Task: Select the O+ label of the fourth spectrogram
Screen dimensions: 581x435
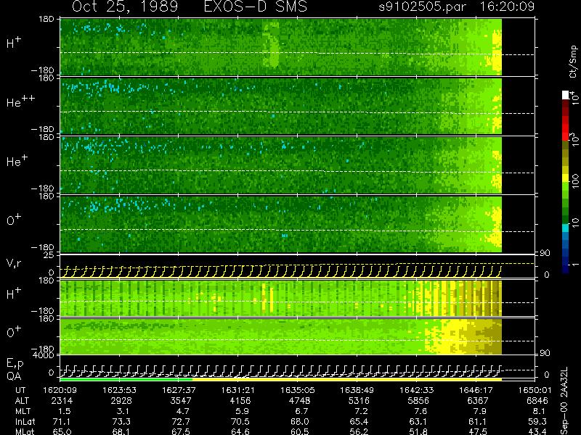Action: click(14, 220)
